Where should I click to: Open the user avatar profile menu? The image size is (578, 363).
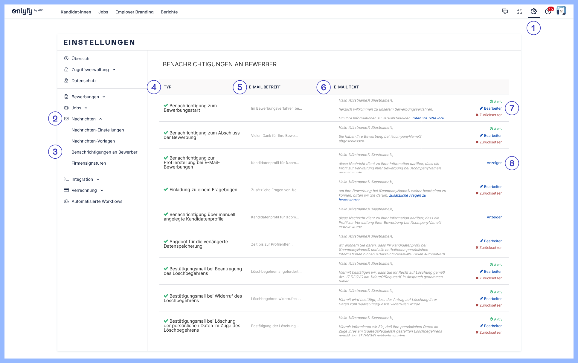pos(561,11)
